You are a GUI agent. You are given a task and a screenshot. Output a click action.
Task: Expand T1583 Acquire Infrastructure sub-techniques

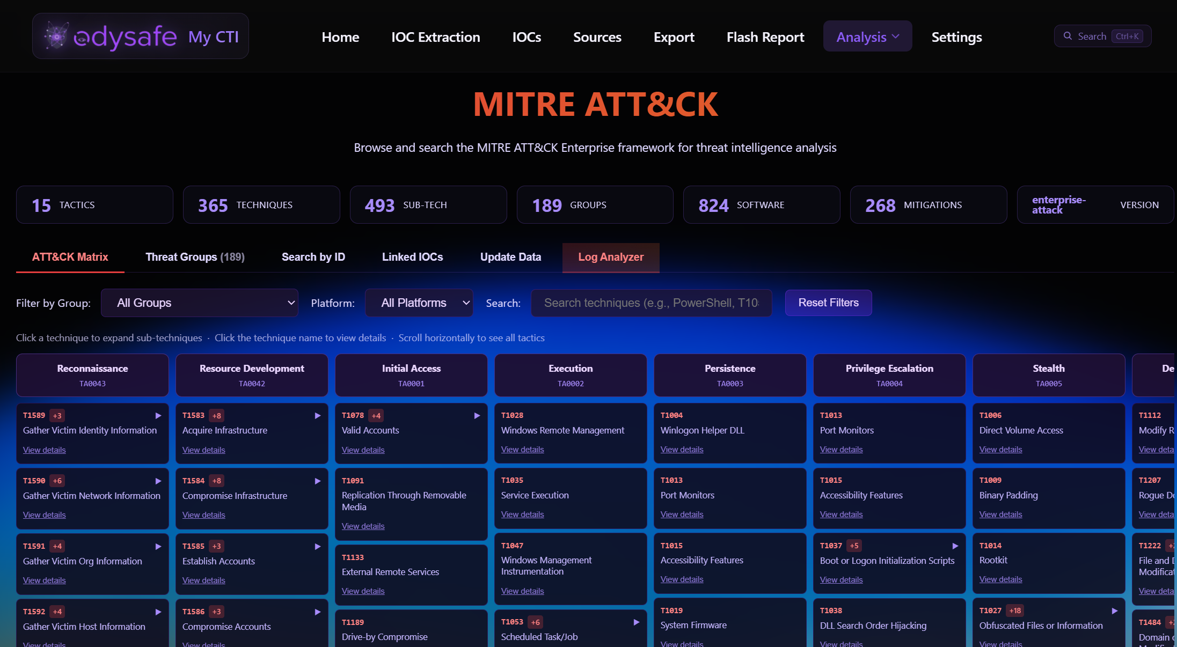tap(318, 415)
